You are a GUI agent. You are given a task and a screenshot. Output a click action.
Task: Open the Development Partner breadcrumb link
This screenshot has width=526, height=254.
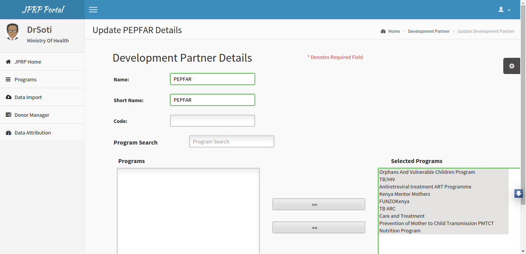[429, 31]
